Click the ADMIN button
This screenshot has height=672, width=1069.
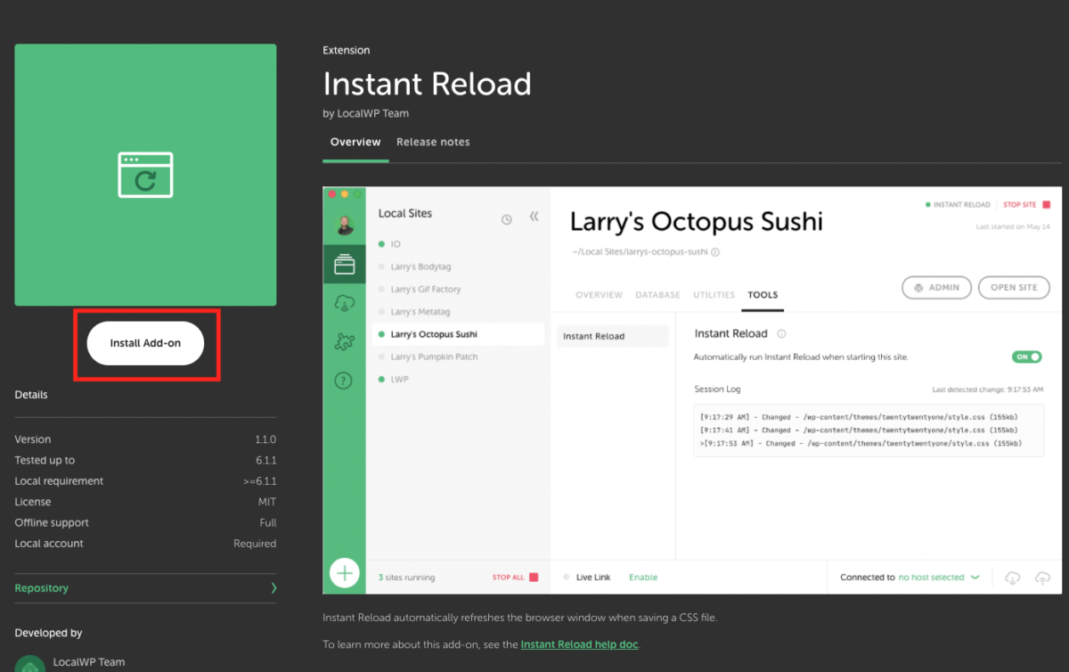(x=935, y=288)
